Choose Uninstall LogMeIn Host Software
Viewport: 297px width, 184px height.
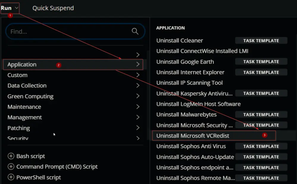pos(198,104)
